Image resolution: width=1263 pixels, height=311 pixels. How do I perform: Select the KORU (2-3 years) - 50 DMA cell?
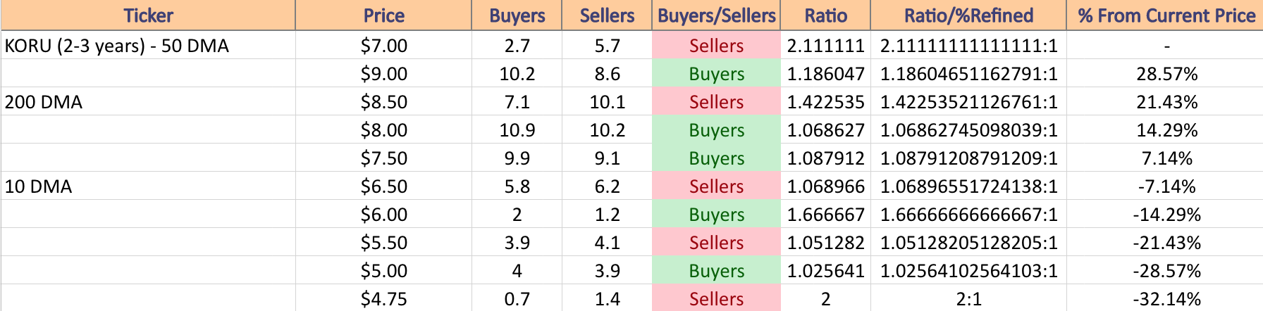click(148, 46)
